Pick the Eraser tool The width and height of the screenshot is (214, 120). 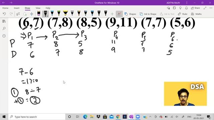39,13
